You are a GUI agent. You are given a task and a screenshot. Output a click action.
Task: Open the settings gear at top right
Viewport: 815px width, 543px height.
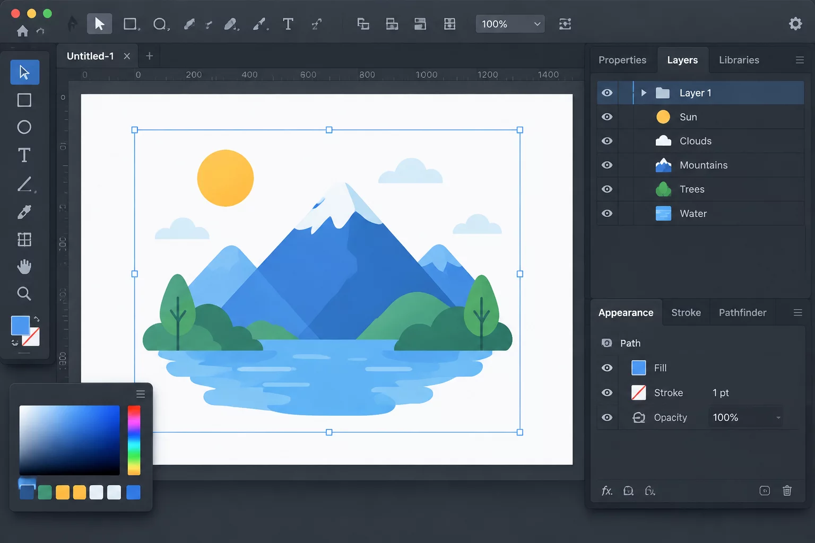click(795, 24)
